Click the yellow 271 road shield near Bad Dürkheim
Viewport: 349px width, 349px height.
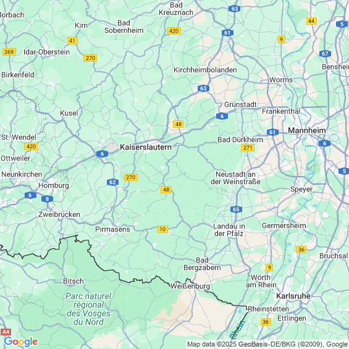coord(248,148)
